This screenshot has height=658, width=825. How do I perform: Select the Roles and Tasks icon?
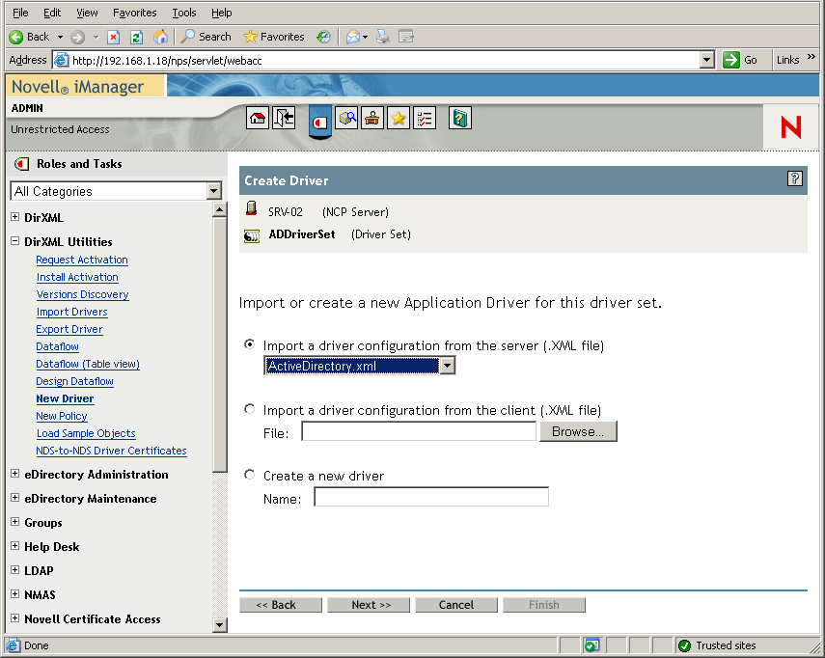click(x=320, y=118)
